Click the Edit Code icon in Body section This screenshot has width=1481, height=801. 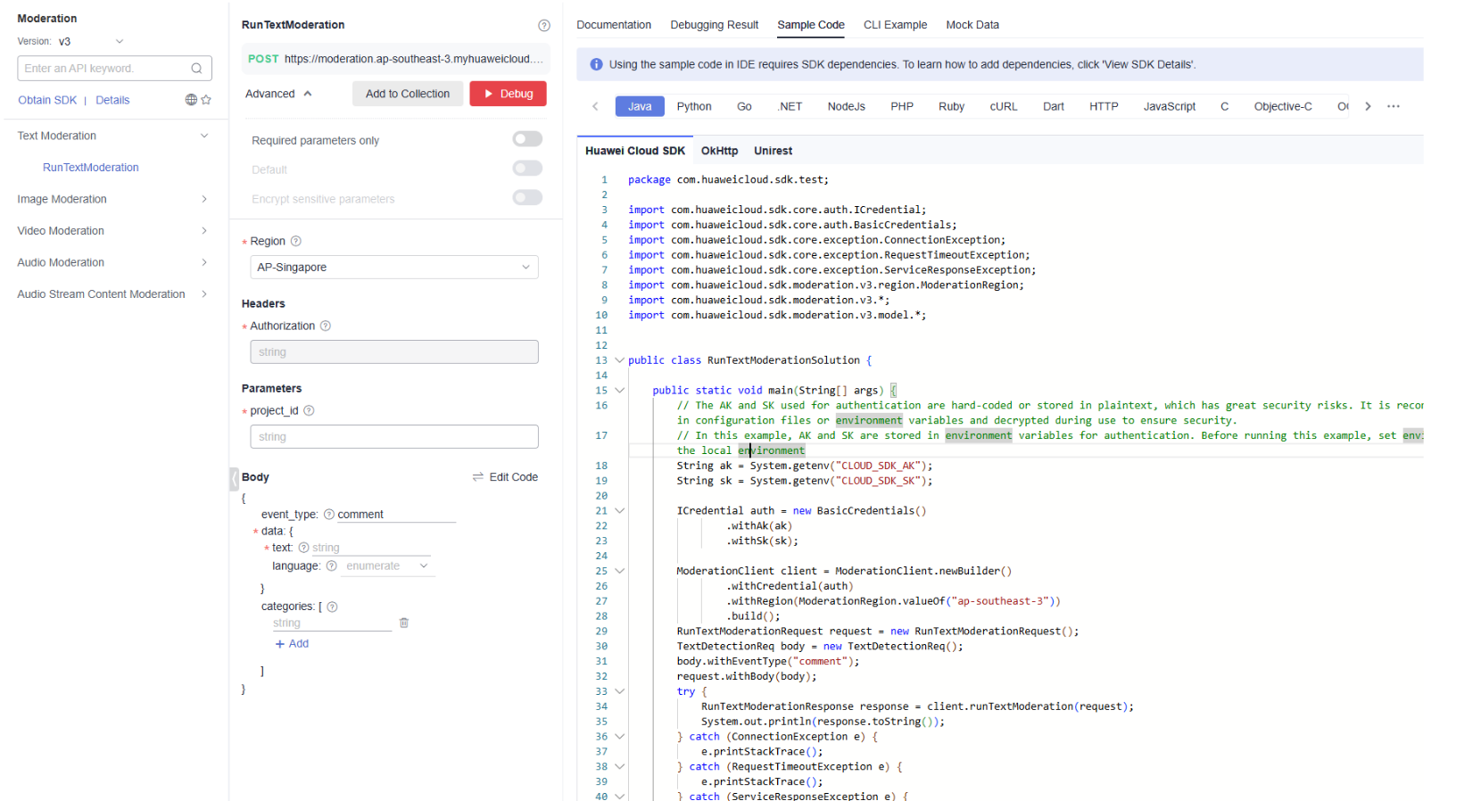[478, 477]
